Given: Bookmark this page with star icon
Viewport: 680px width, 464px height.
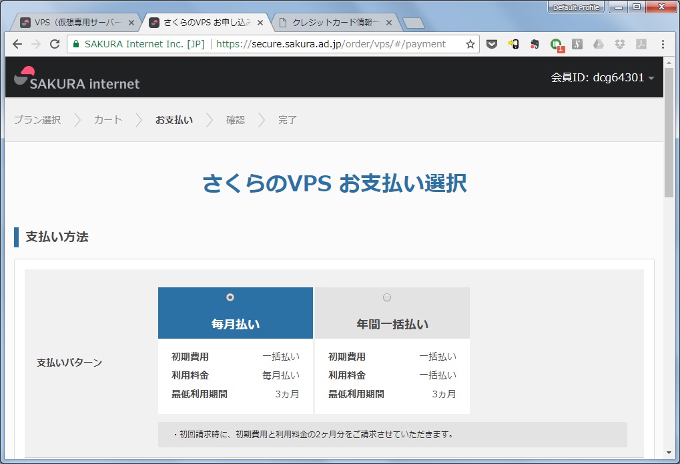Looking at the screenshot, I should click(470, 44).
